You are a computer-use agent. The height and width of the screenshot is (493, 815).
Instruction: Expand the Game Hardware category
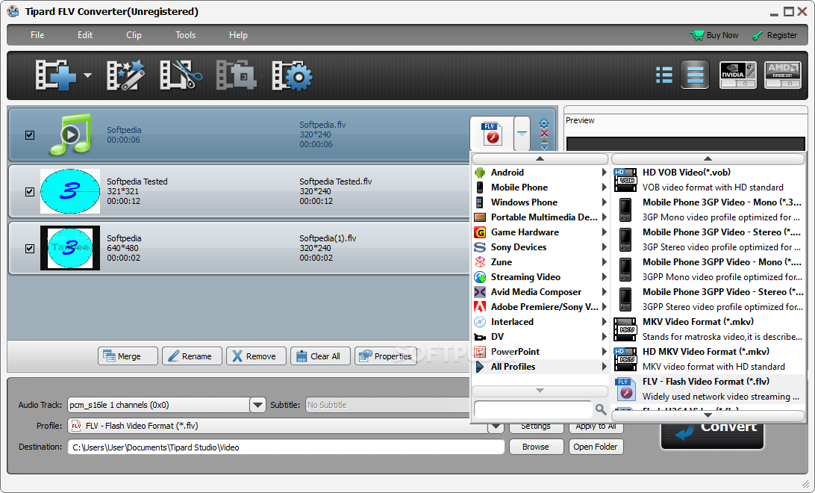tap(540, 232)
